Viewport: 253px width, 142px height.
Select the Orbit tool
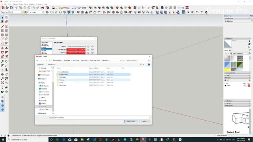click(x=2, y=75)
